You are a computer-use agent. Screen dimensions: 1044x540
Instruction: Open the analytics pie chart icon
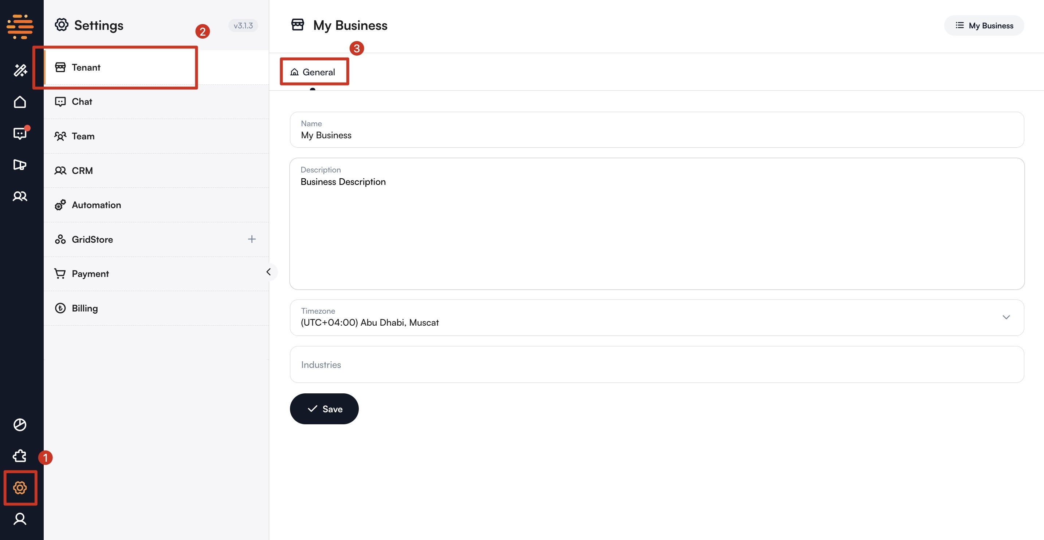[x=20, y=425]
